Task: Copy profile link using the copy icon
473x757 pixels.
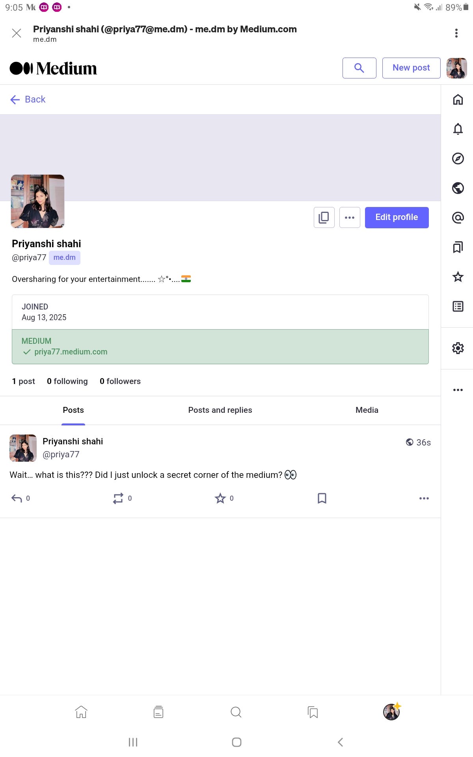Action: click(x=323, y=217)
